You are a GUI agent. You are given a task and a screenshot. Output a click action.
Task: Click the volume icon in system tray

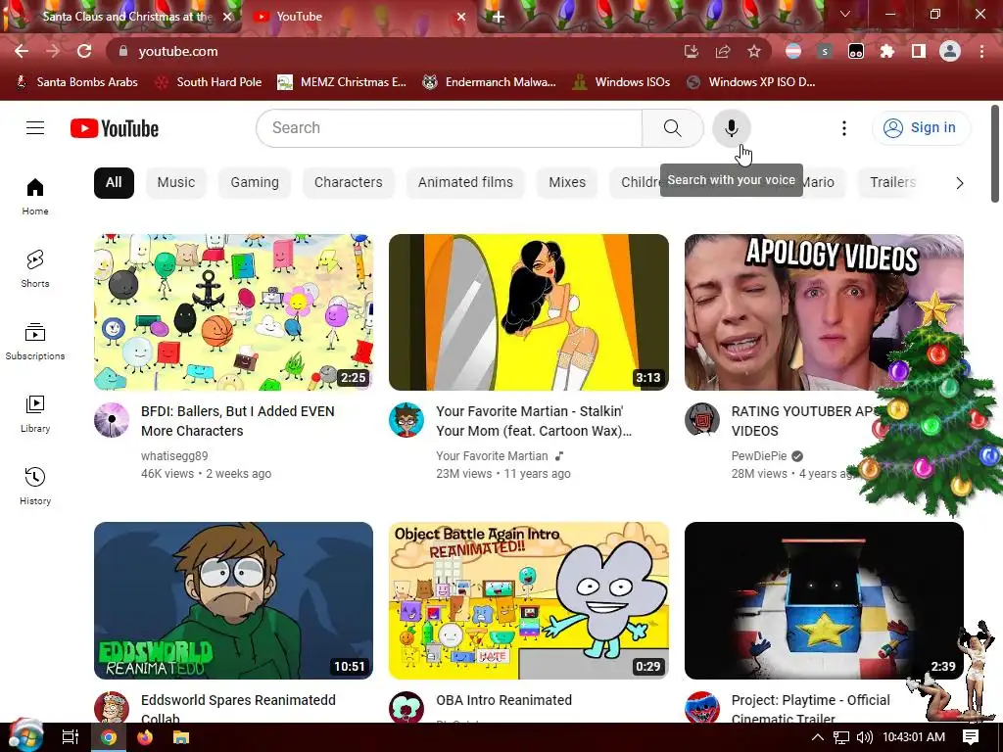click(x=864, y=737)
